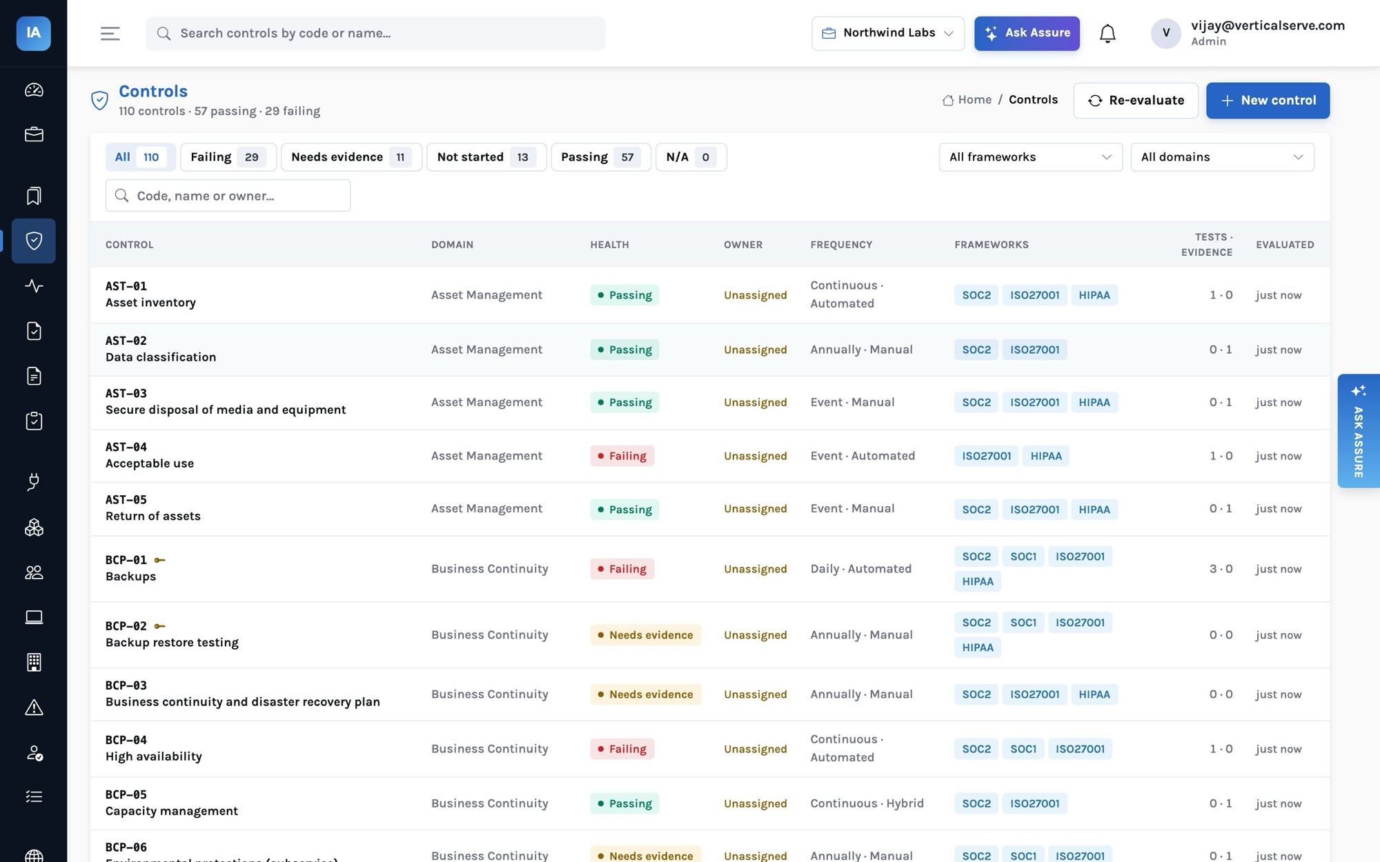
Task: Open the bookmark icon in sidebar
Action: [x=34, y=196]
